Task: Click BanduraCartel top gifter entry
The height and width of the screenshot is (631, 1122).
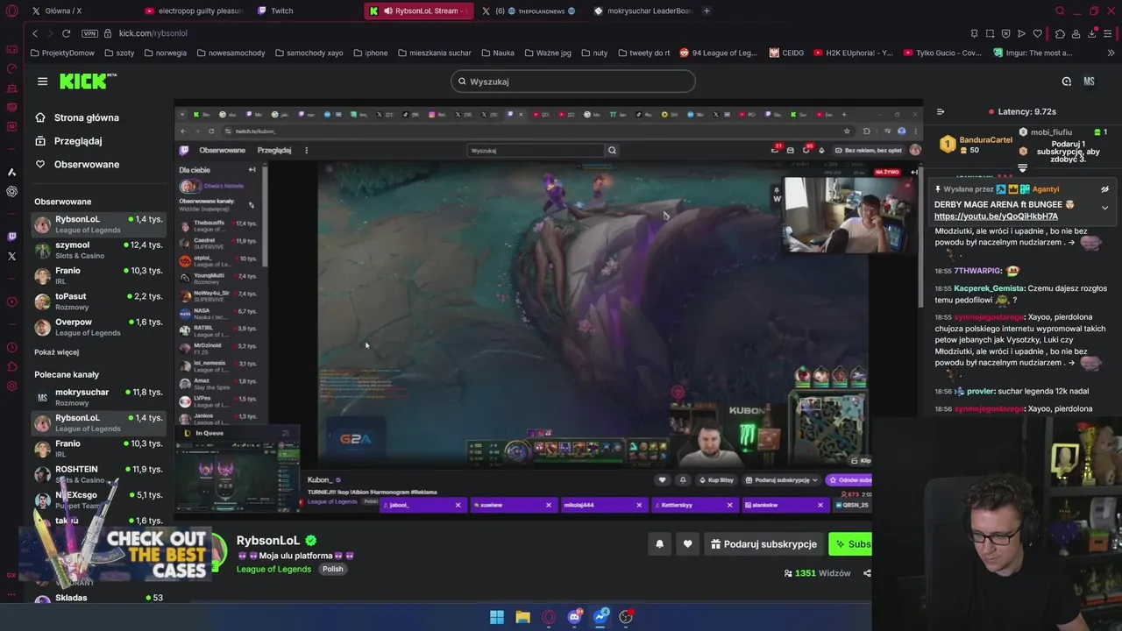Action: [976, 145]
